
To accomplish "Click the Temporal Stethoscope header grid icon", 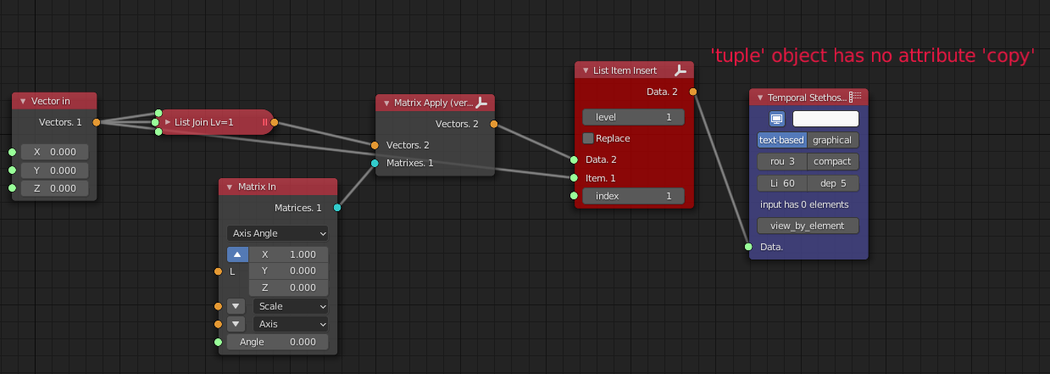I will 855,98.
